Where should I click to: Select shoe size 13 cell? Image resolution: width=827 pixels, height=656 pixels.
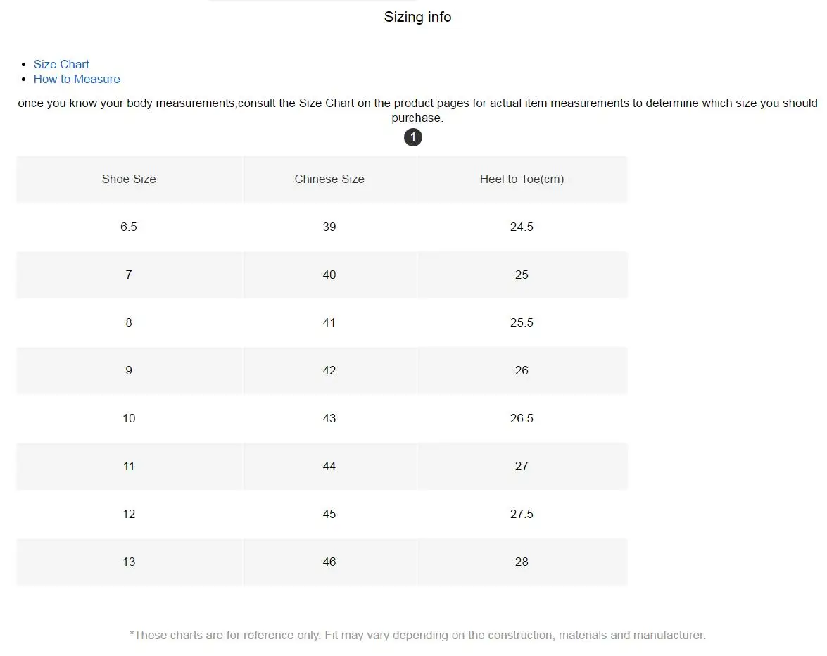129,562
